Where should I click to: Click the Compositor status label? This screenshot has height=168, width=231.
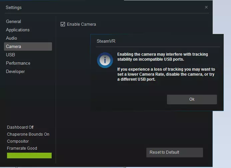(x=18, y=141)
